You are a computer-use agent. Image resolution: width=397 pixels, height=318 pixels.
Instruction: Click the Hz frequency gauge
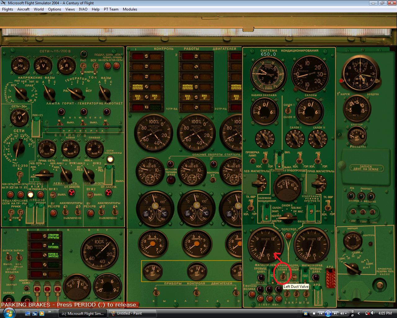[x=20, y=65]
